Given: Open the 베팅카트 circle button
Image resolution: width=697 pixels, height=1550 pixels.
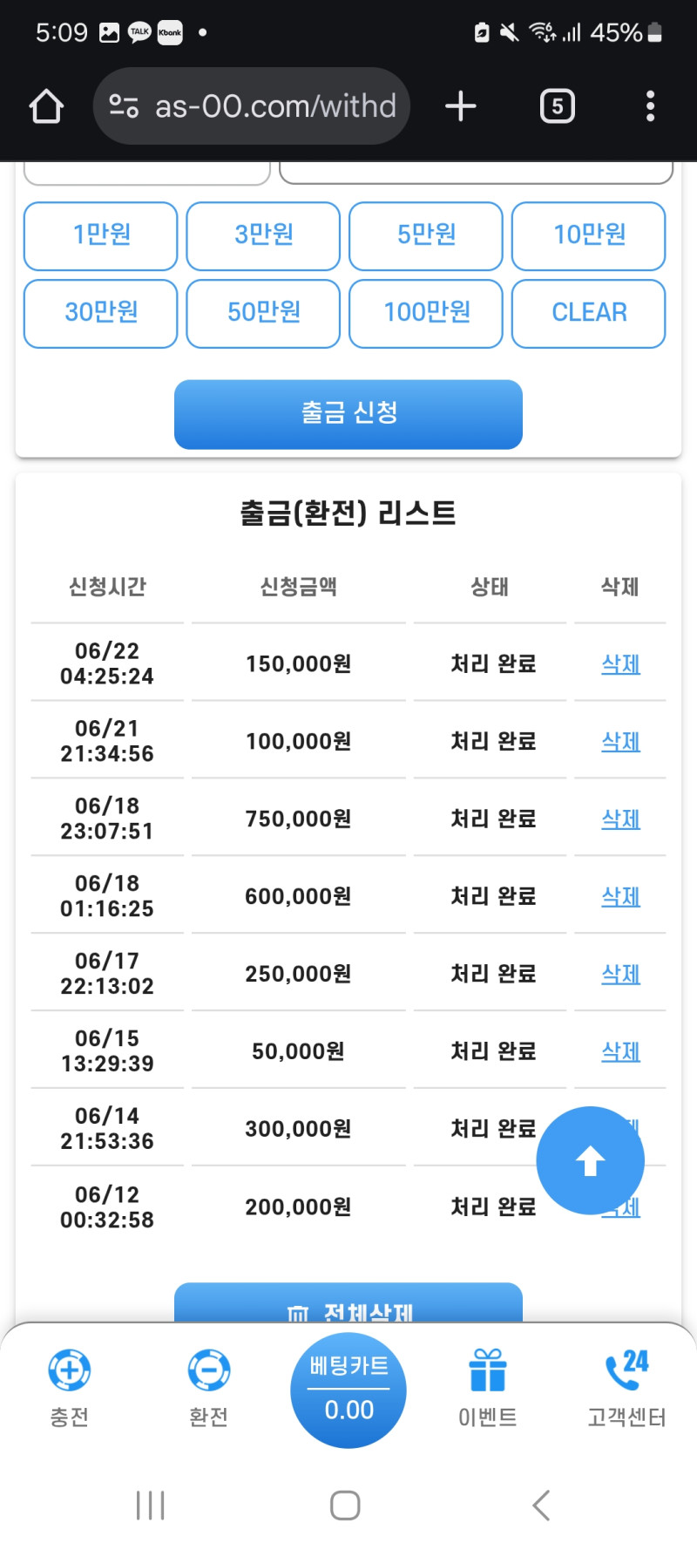Looking at the screenshot, I should [348, 1390].
